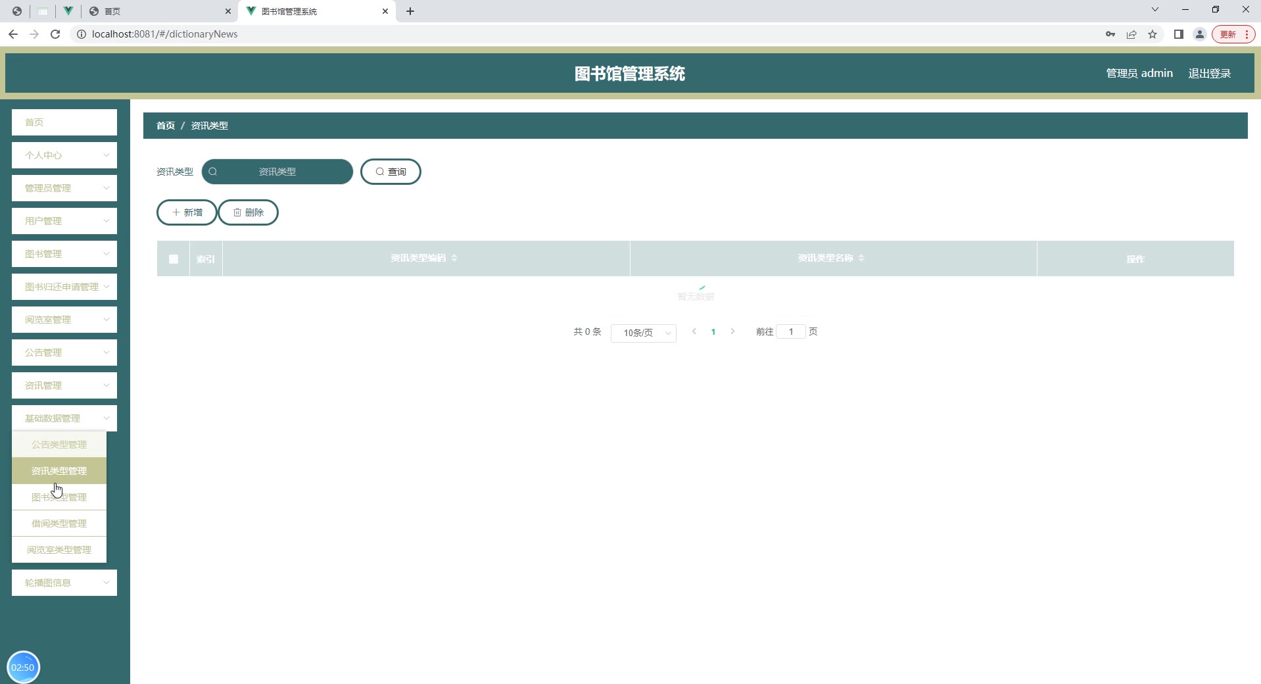Viewport: 1261px width, 684px height.
Task: Click the site info icon in address bar
Action: [82, 34]
